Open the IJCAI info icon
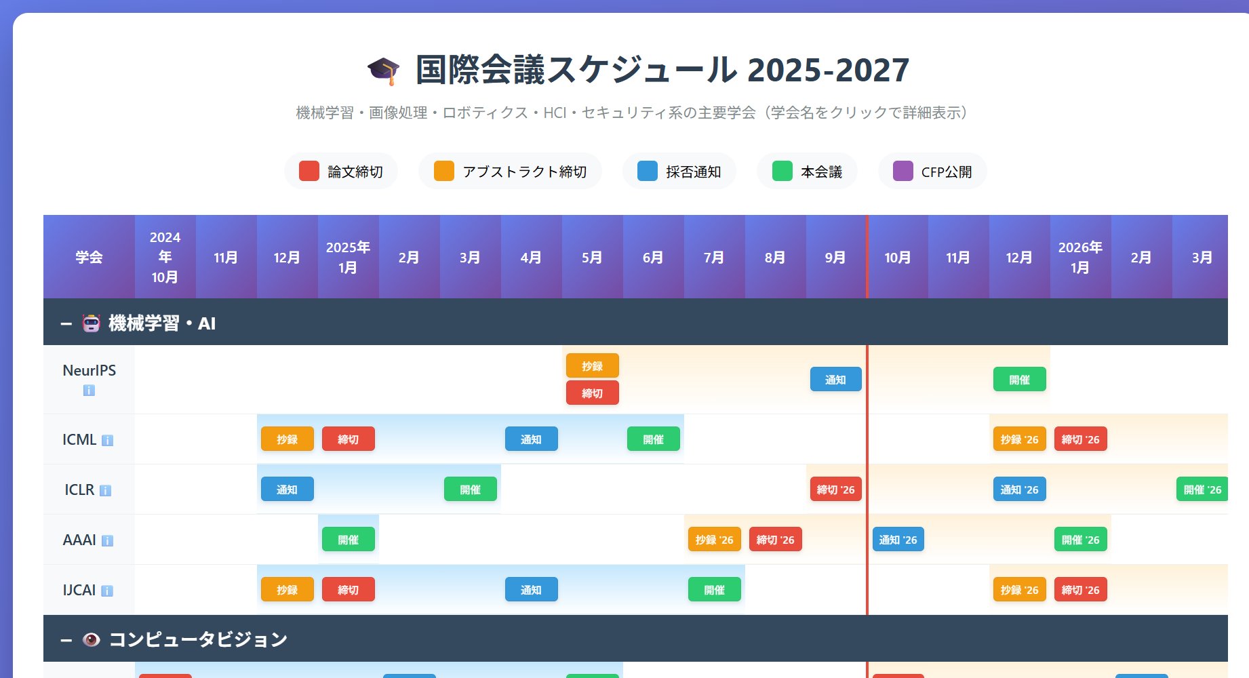 coord(107,591)
